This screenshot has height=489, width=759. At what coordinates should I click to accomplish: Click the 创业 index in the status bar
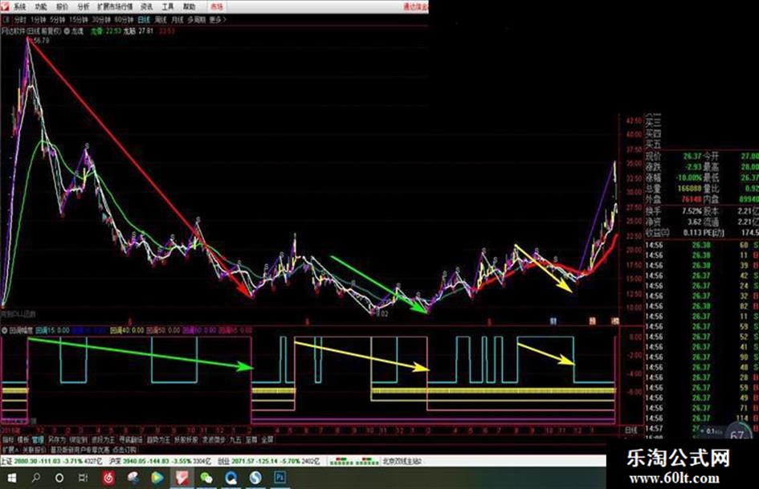coord(268,462)
